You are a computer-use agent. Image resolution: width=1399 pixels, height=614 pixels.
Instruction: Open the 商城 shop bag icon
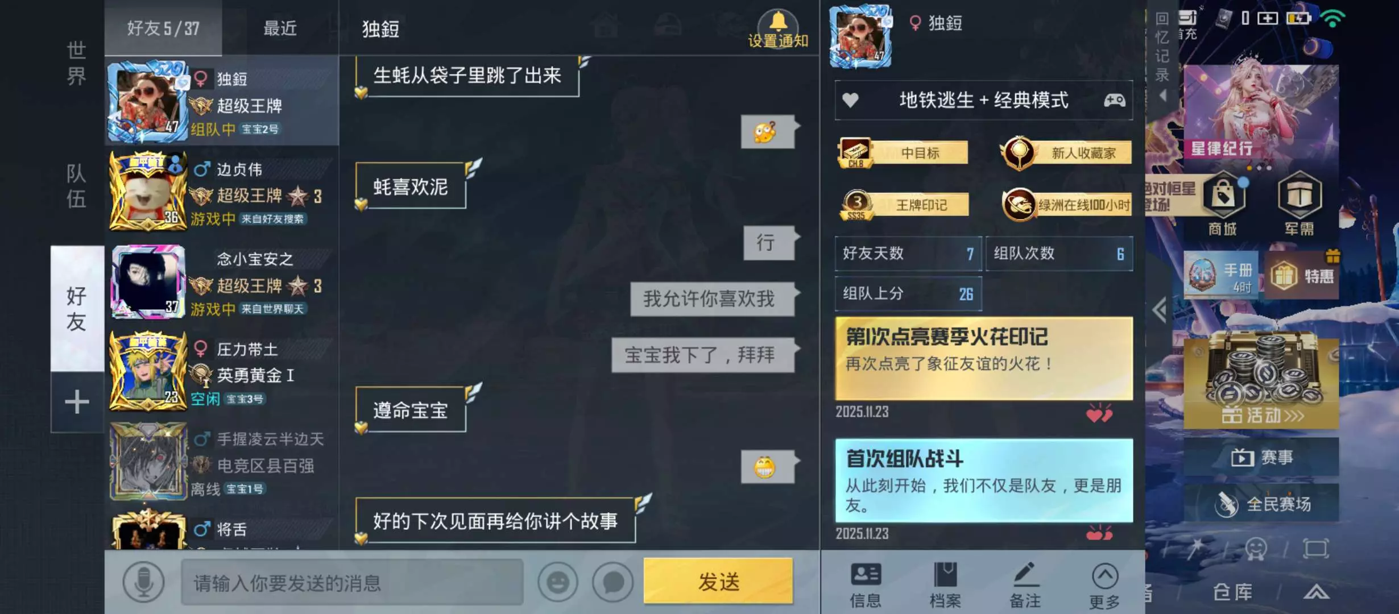1223,196
